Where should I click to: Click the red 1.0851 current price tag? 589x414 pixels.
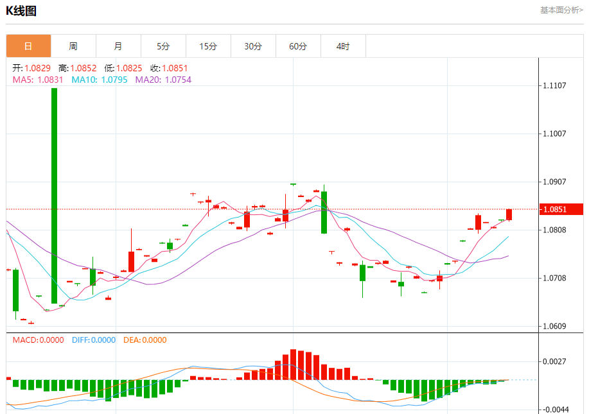pos(561,209)
